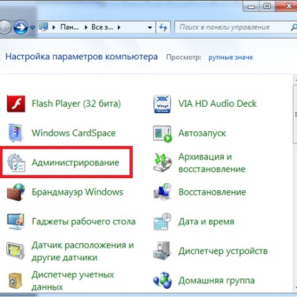The image size is (297, 297).
Task: Open the Windows CardSpace icon
Action: point(16,133)
